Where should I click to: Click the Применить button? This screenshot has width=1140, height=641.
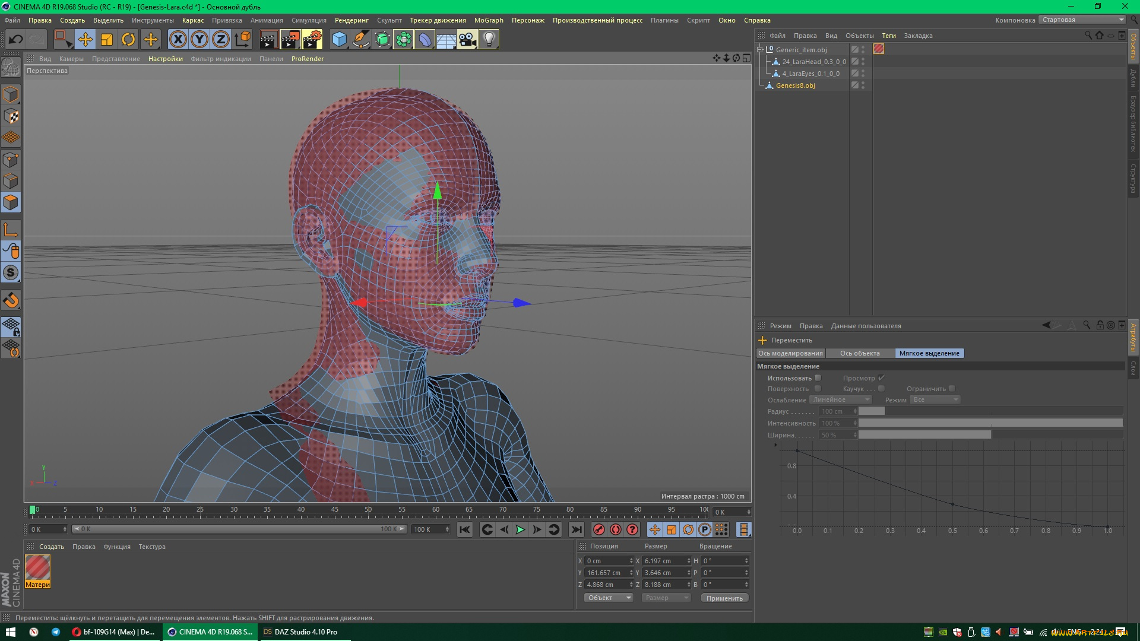(724, 598)
